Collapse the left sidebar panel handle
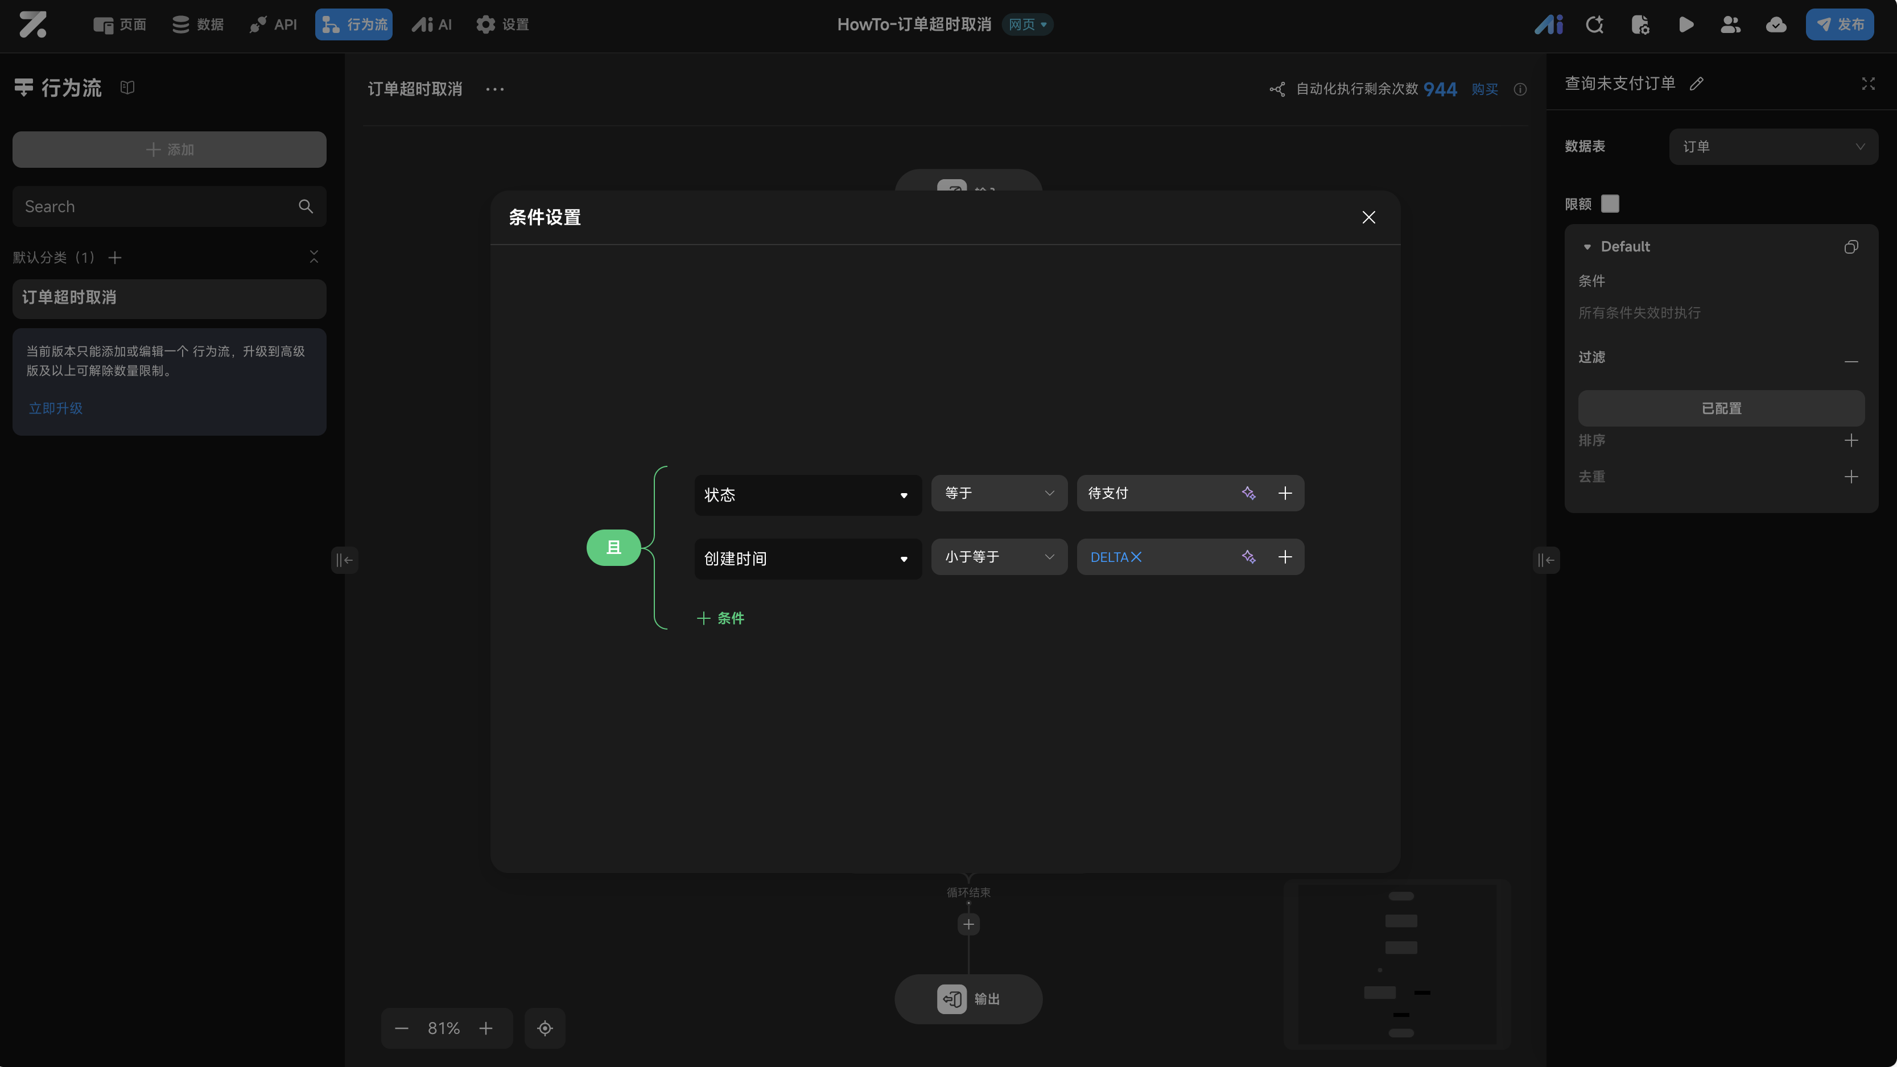 pos(344,560)
